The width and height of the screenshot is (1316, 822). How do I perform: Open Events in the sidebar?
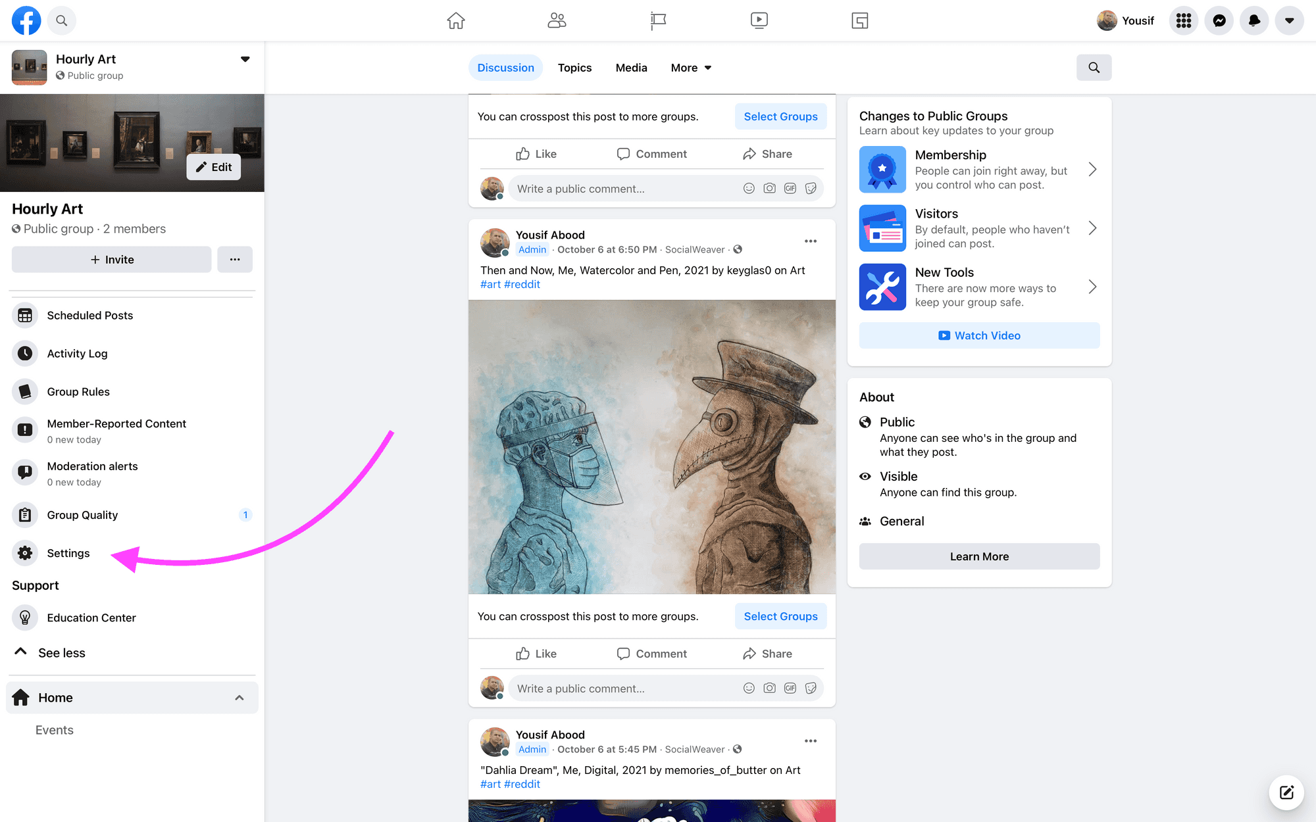[x=54, y=730]
